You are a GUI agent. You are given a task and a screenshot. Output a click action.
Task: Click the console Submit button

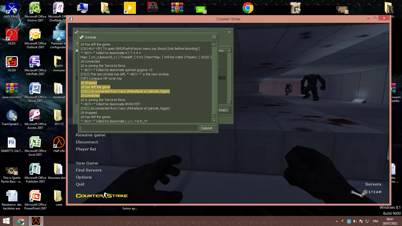207,128
